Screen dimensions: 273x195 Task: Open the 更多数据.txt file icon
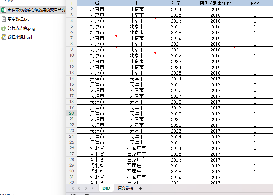click(x=4, y=19)
